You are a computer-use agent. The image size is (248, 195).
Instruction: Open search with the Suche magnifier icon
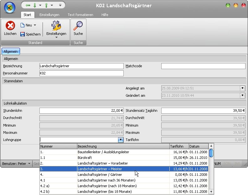78,26
